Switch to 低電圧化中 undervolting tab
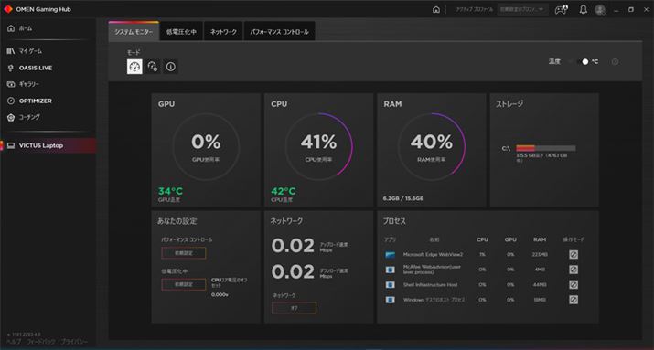This screenshot has height=350, width=654. click(x=181, y=32)
